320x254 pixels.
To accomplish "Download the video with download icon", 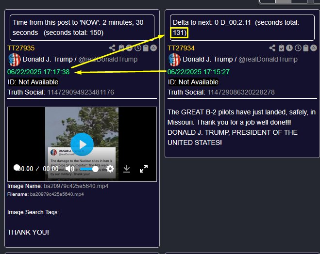I will pos(127,169).
